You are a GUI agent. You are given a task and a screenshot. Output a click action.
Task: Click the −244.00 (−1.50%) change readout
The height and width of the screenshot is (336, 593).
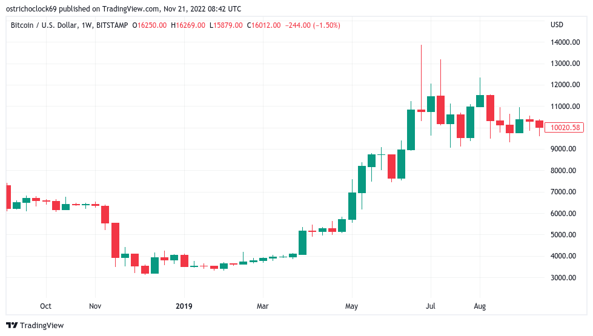pyautogui.click(x=313, y=25)
